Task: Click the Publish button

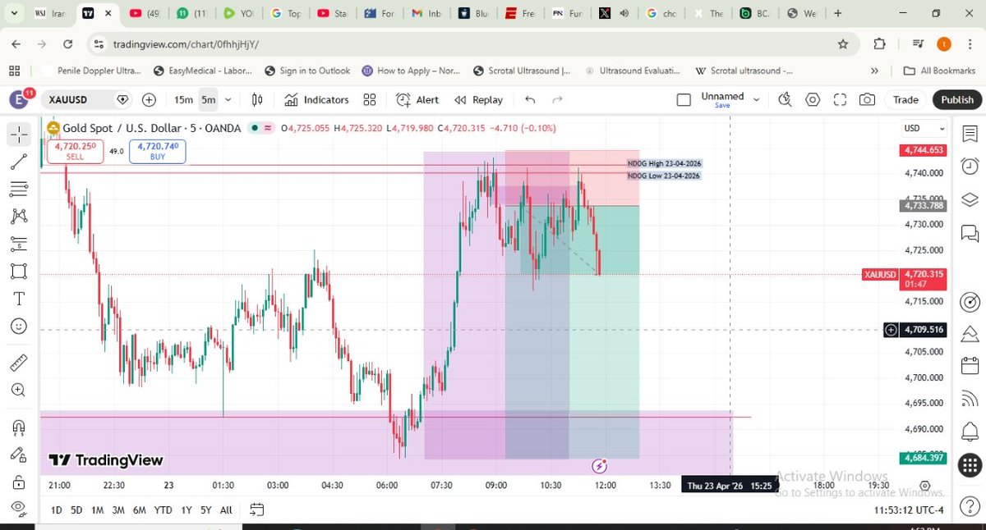Action: pos(957,100)
